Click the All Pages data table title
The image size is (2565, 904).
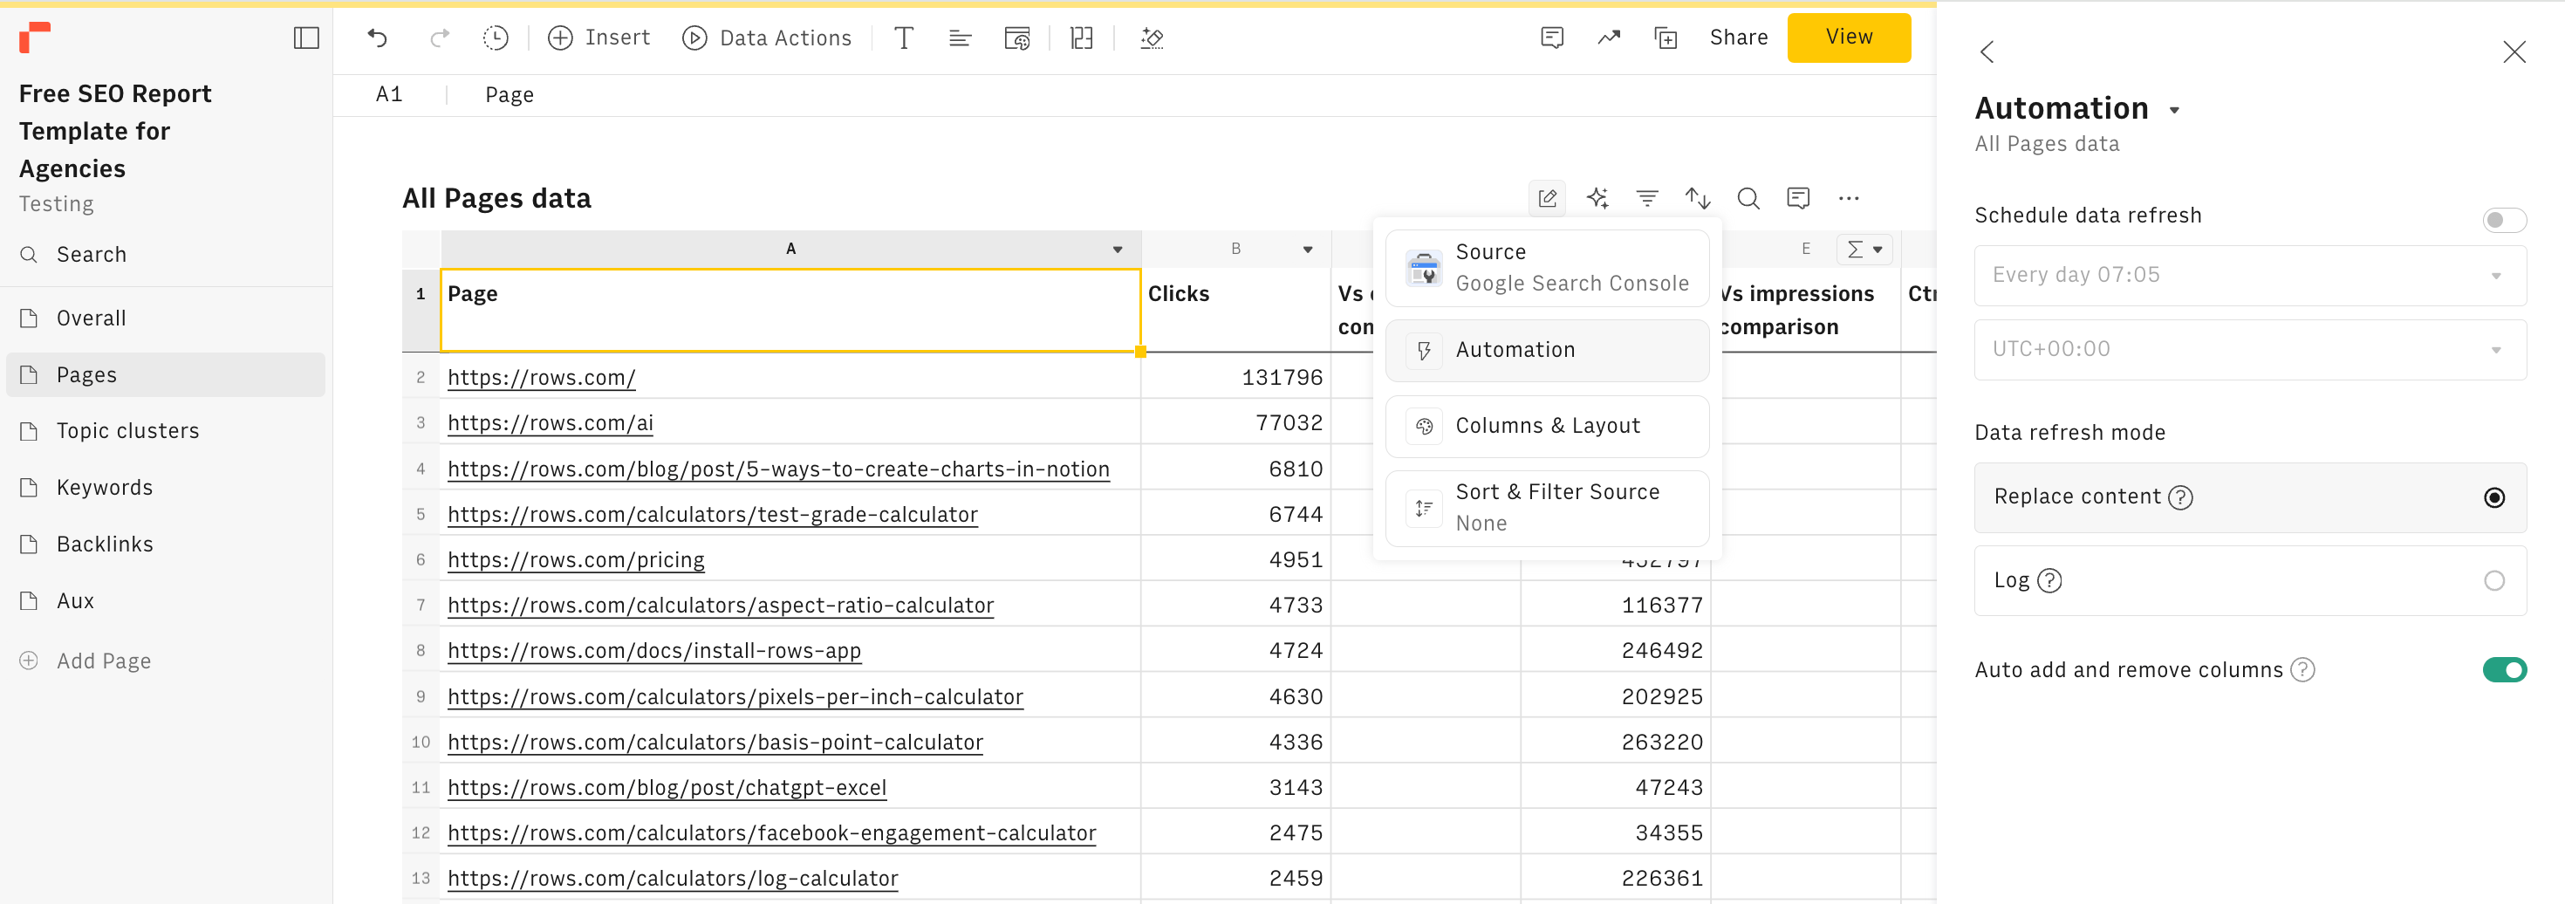[x=496, y=198]
